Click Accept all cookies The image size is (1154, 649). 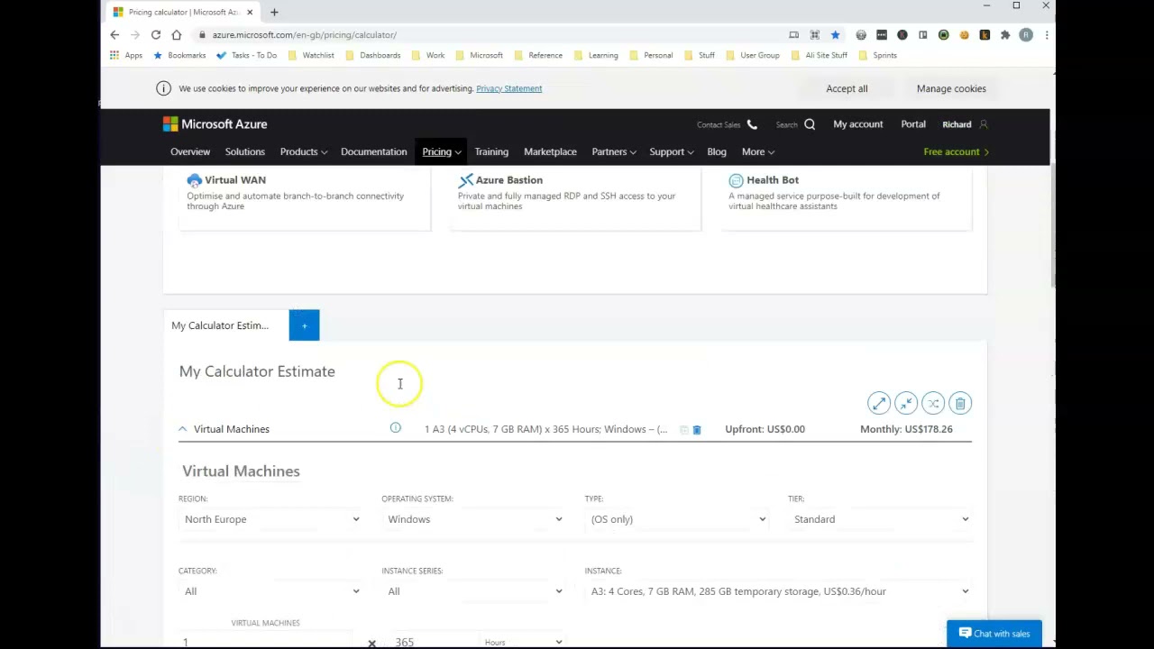[847, 88]
